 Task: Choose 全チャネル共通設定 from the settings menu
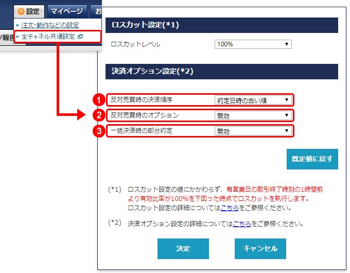[x=47, y=37]
